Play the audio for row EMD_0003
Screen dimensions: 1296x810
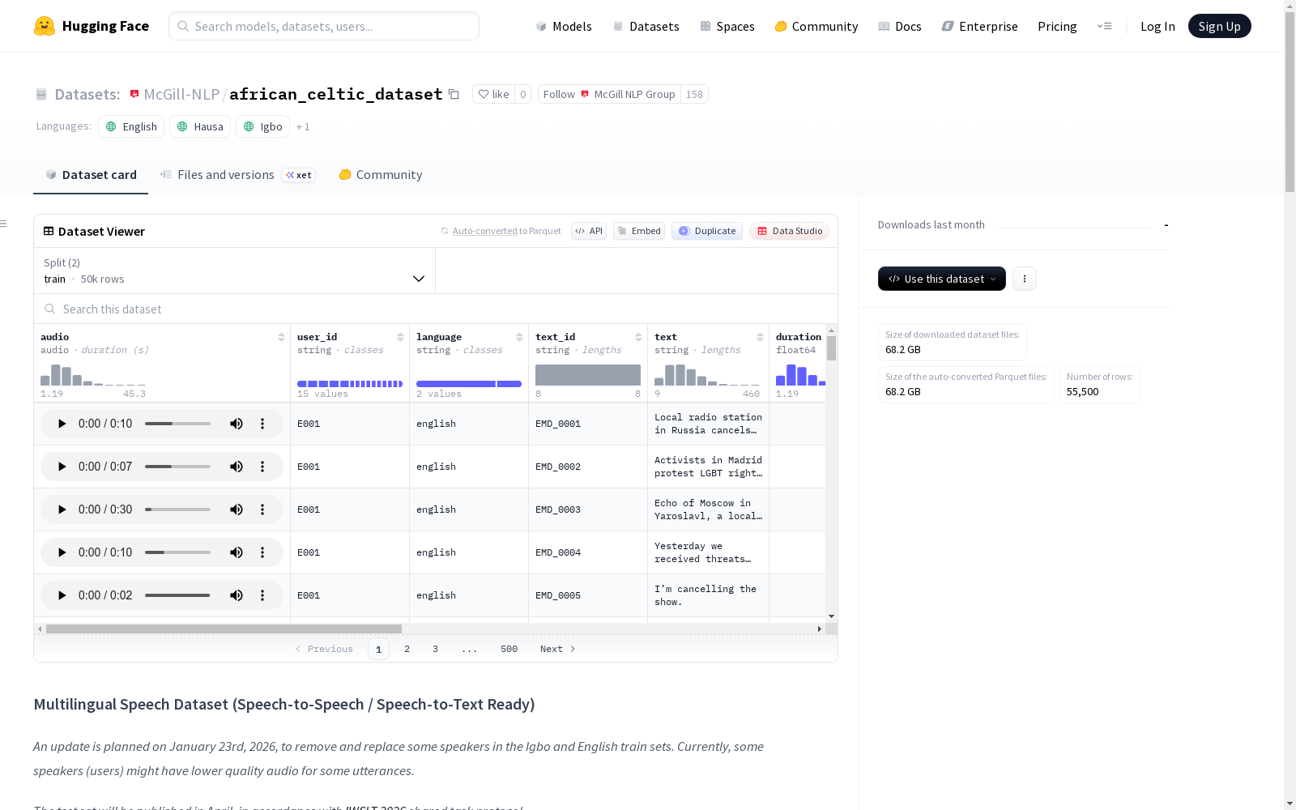pos(62,509)
